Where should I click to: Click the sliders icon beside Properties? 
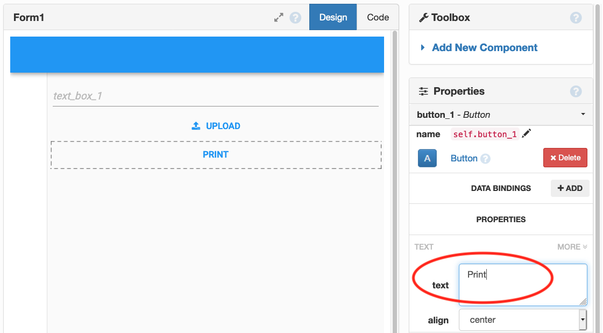423,91
